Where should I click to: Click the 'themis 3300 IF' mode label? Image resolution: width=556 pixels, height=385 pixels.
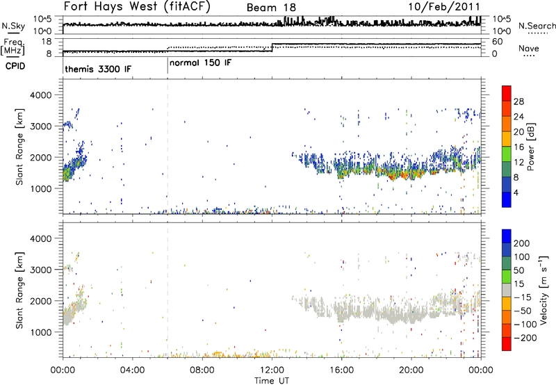click(x=98, y=69)
